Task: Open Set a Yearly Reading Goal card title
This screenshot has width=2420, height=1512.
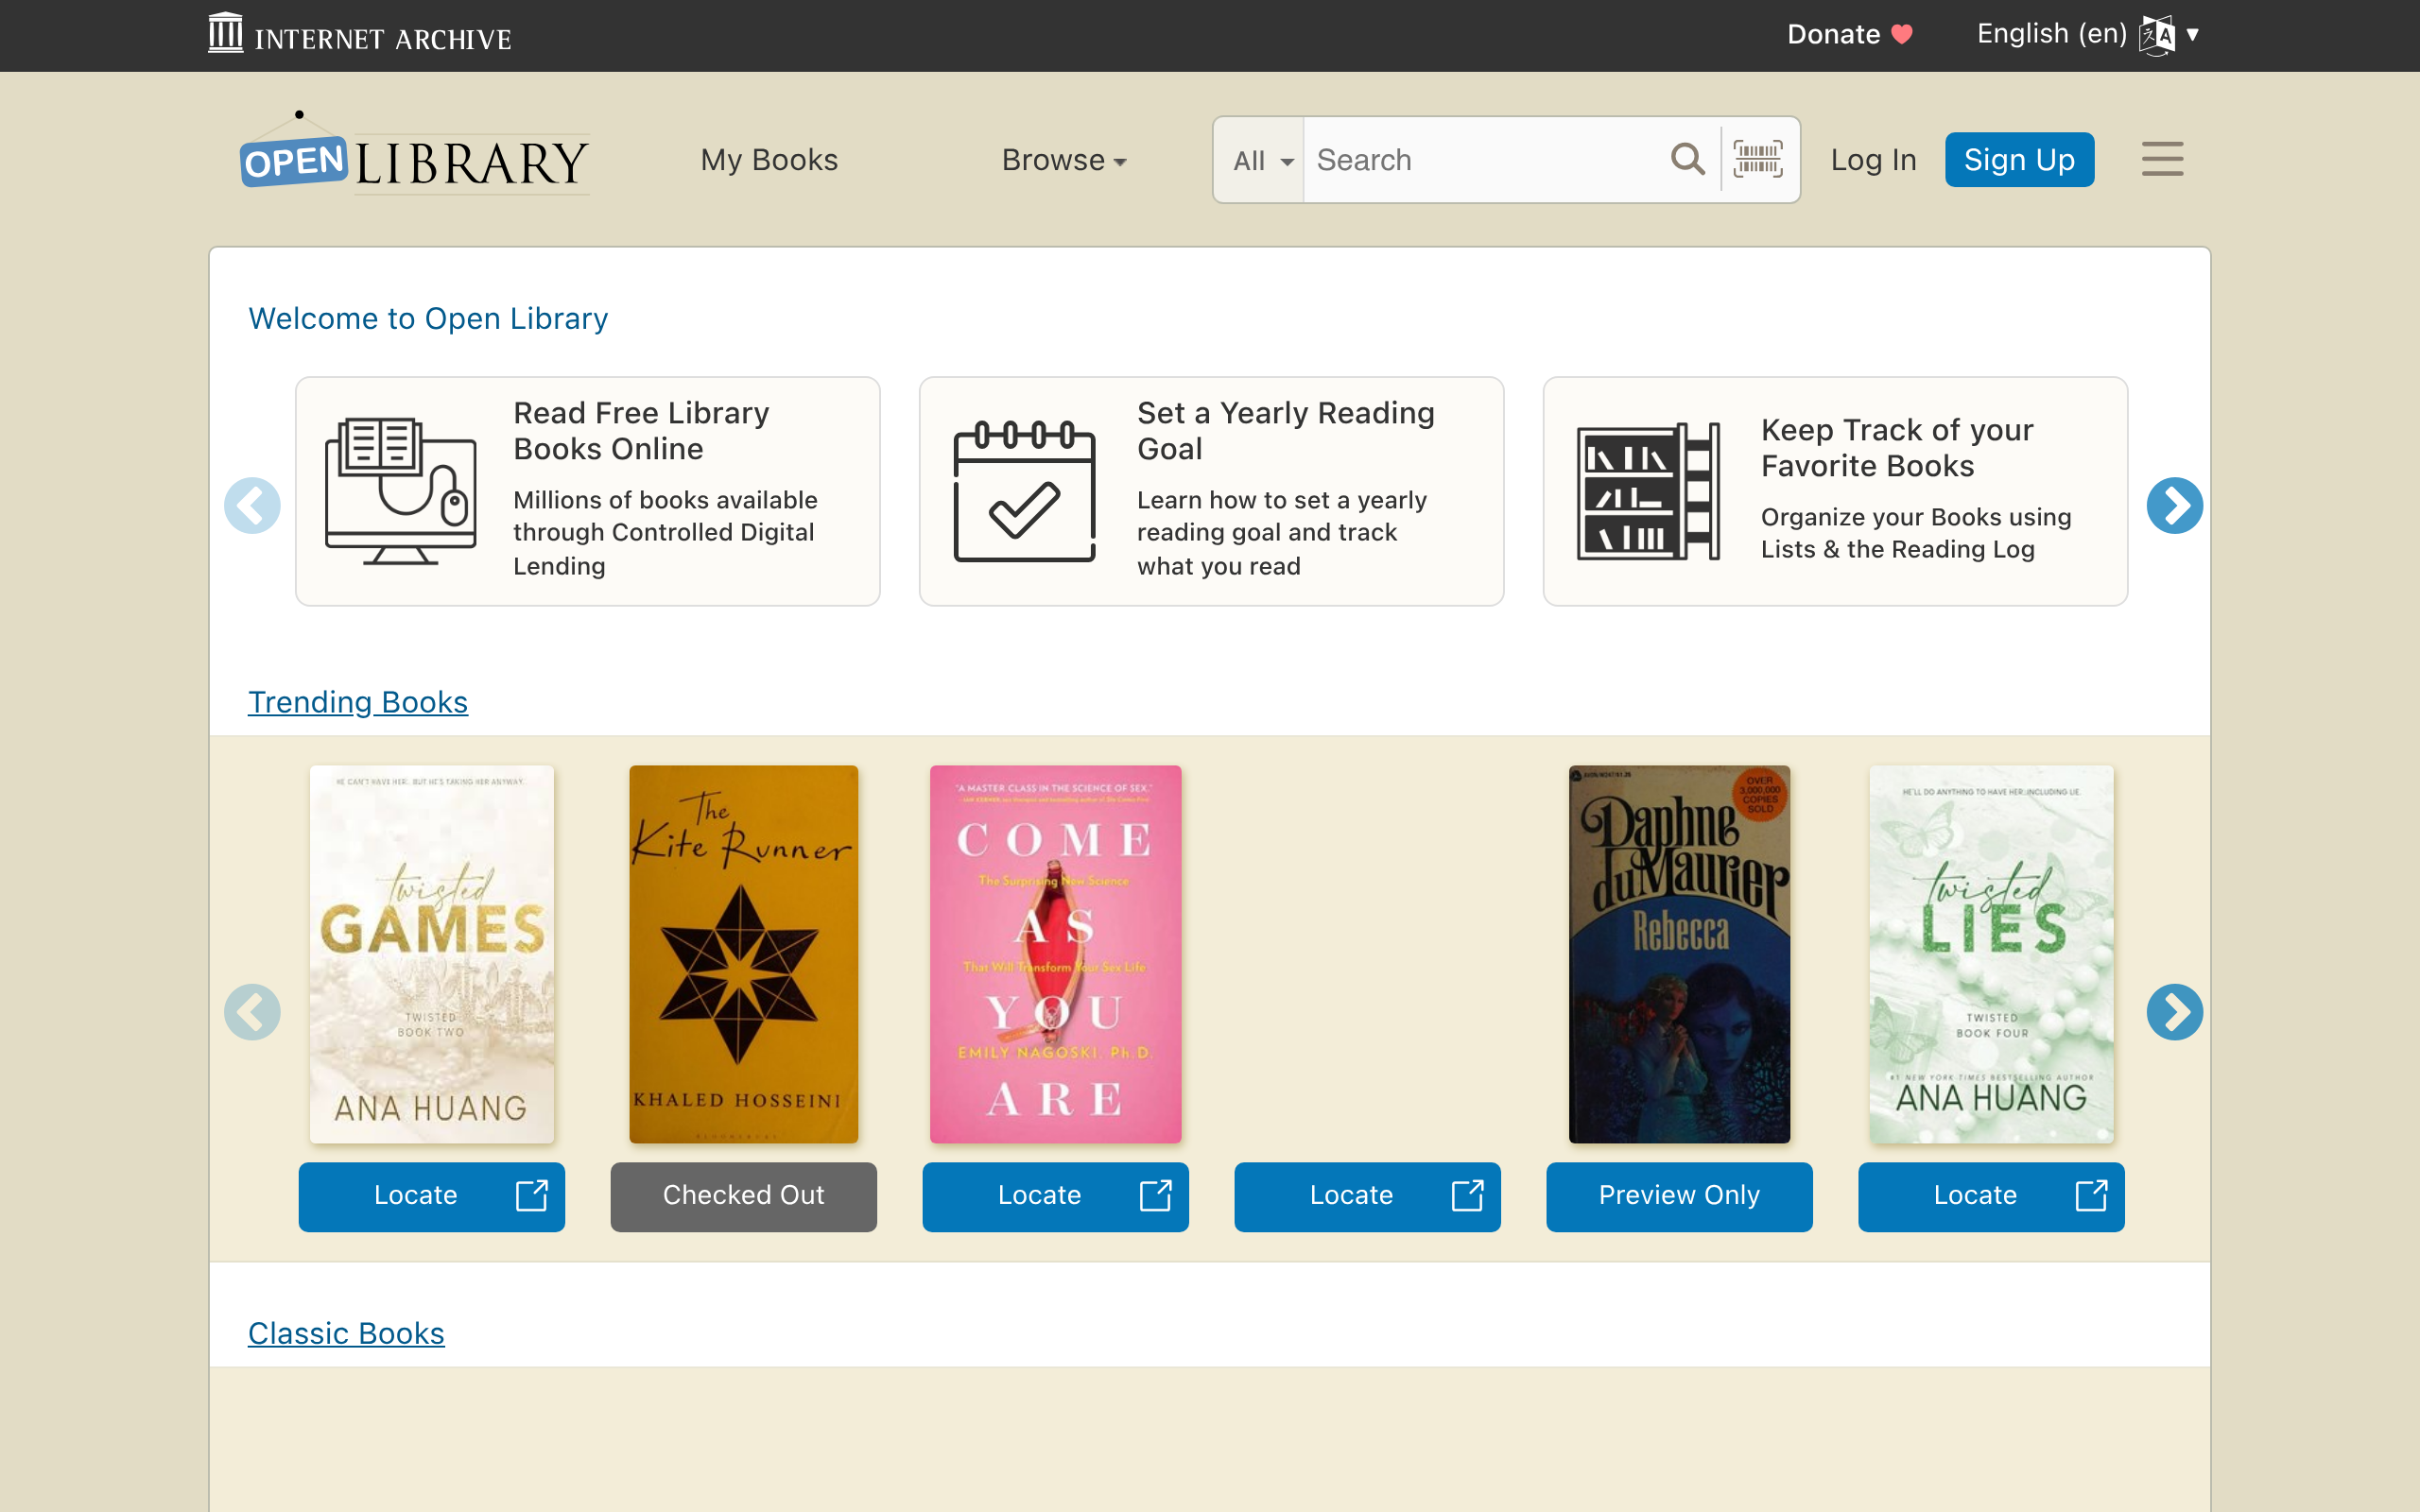Action: point(1286,431)
